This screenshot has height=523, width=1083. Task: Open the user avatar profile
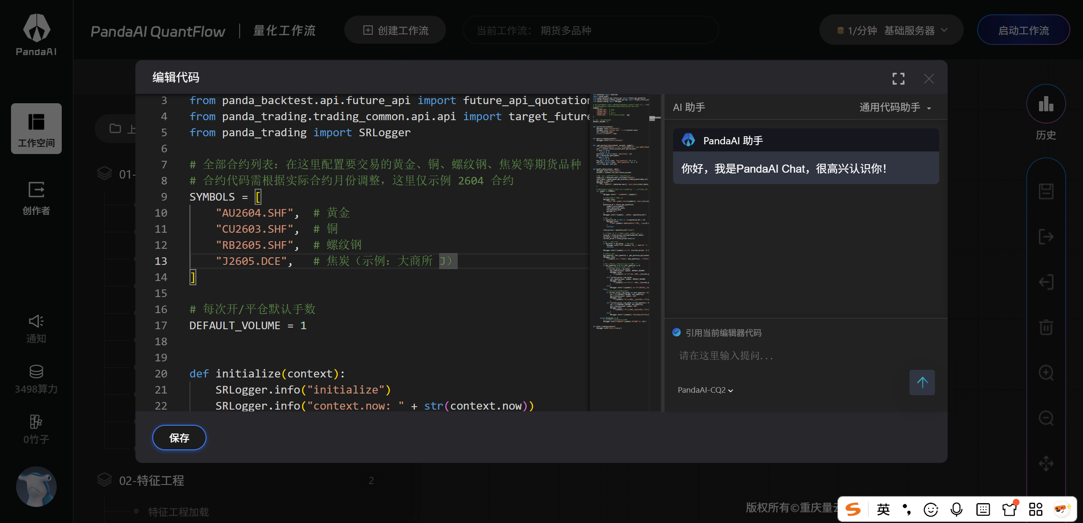[x=36, y=487]
